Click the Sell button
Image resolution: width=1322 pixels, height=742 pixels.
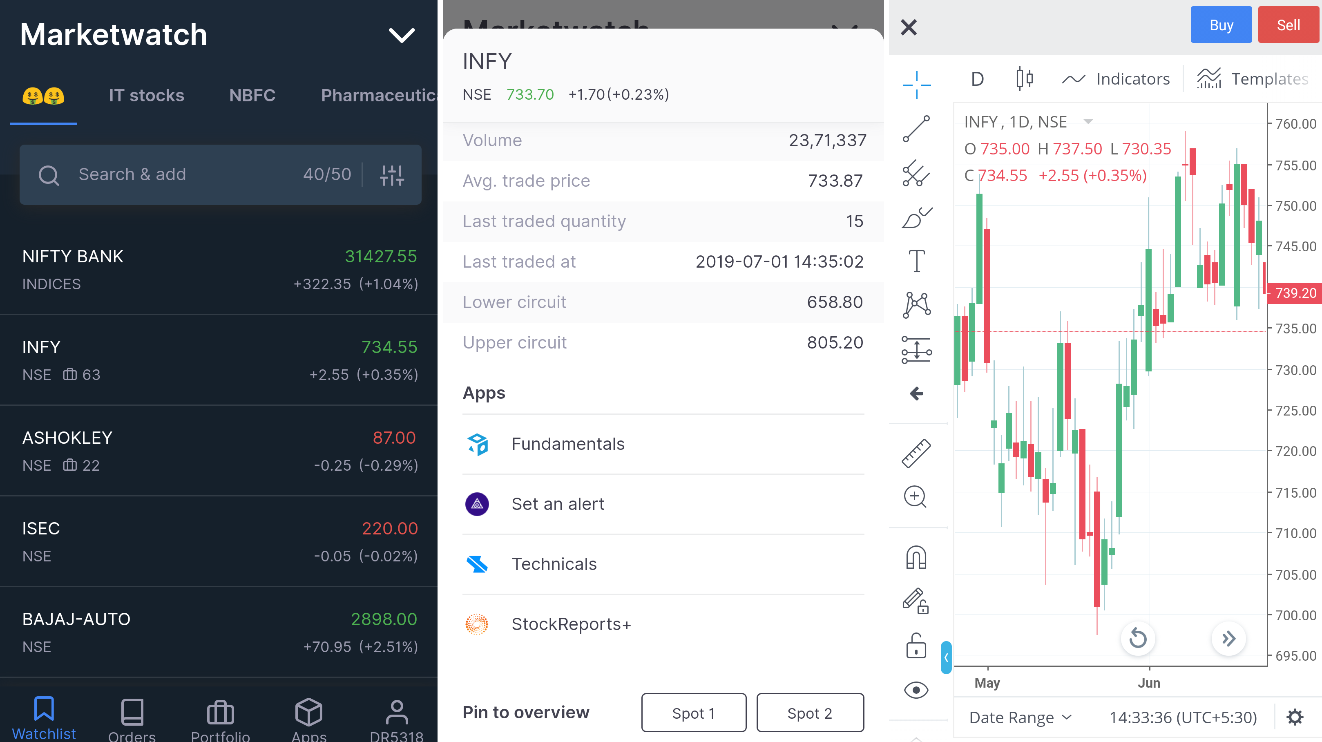click(x=1288, y=25)
